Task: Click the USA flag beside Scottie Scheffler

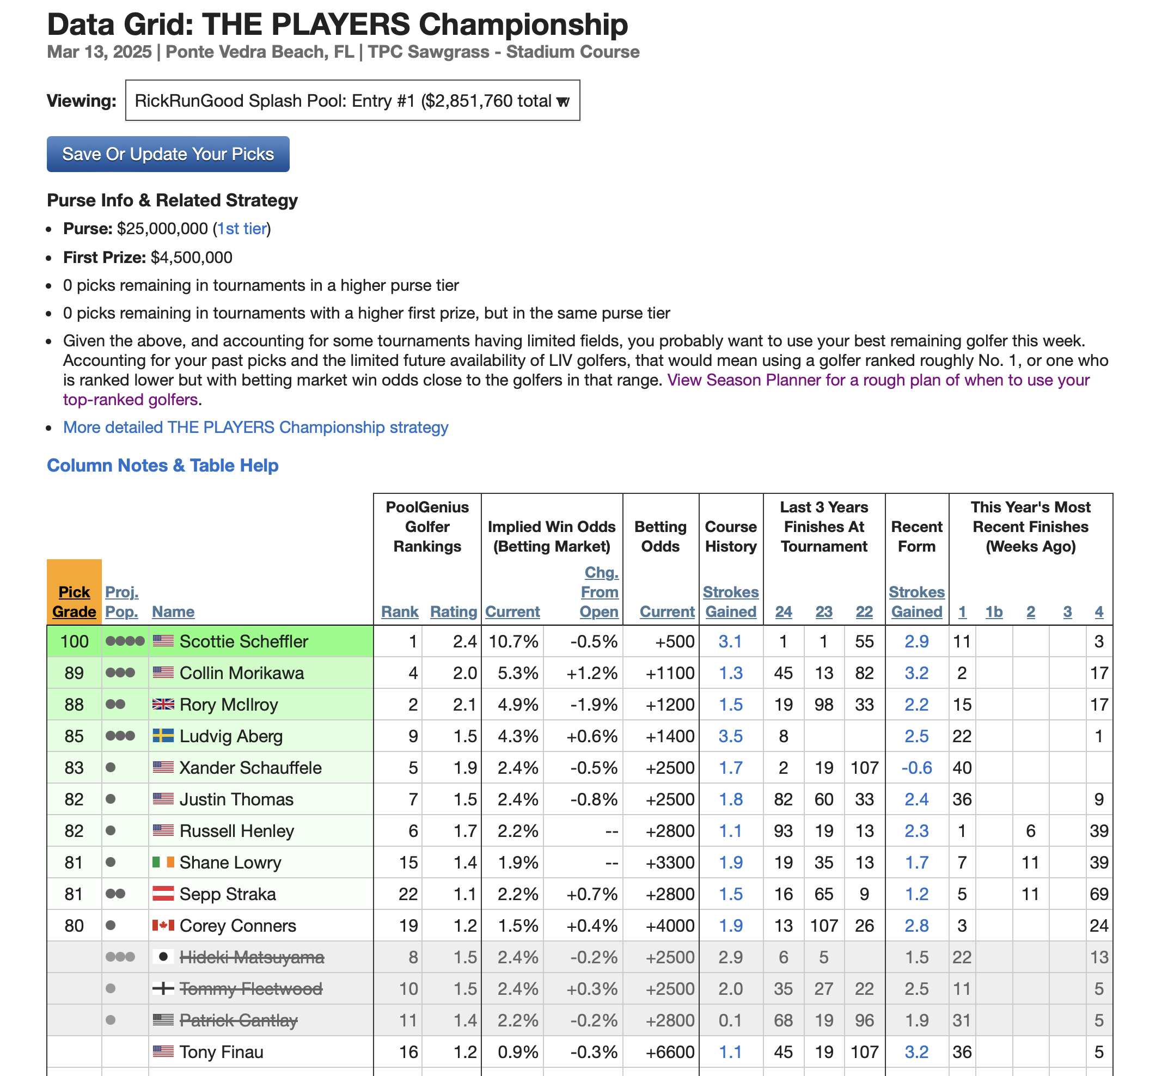Action: click(163, 641)
